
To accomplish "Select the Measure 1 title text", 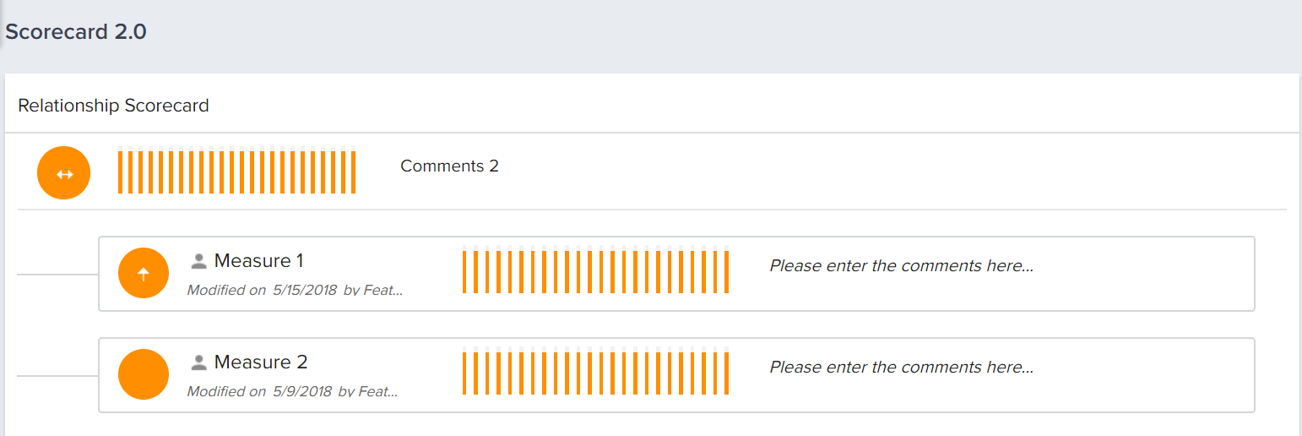I will (258, 260).
